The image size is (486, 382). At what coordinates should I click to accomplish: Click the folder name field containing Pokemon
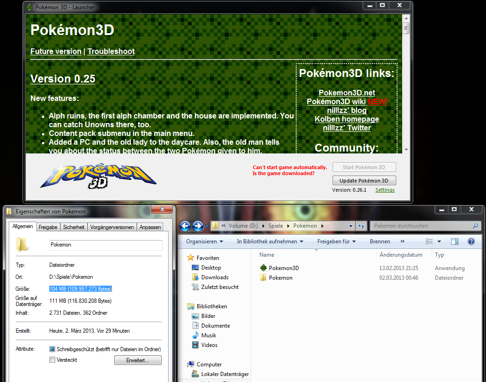pos(105,245)
